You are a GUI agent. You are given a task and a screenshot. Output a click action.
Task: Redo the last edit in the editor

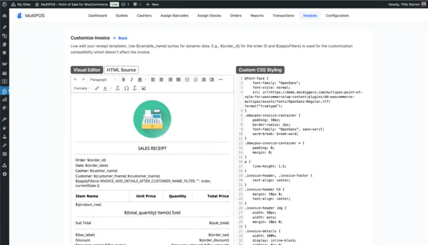point(83,80)
